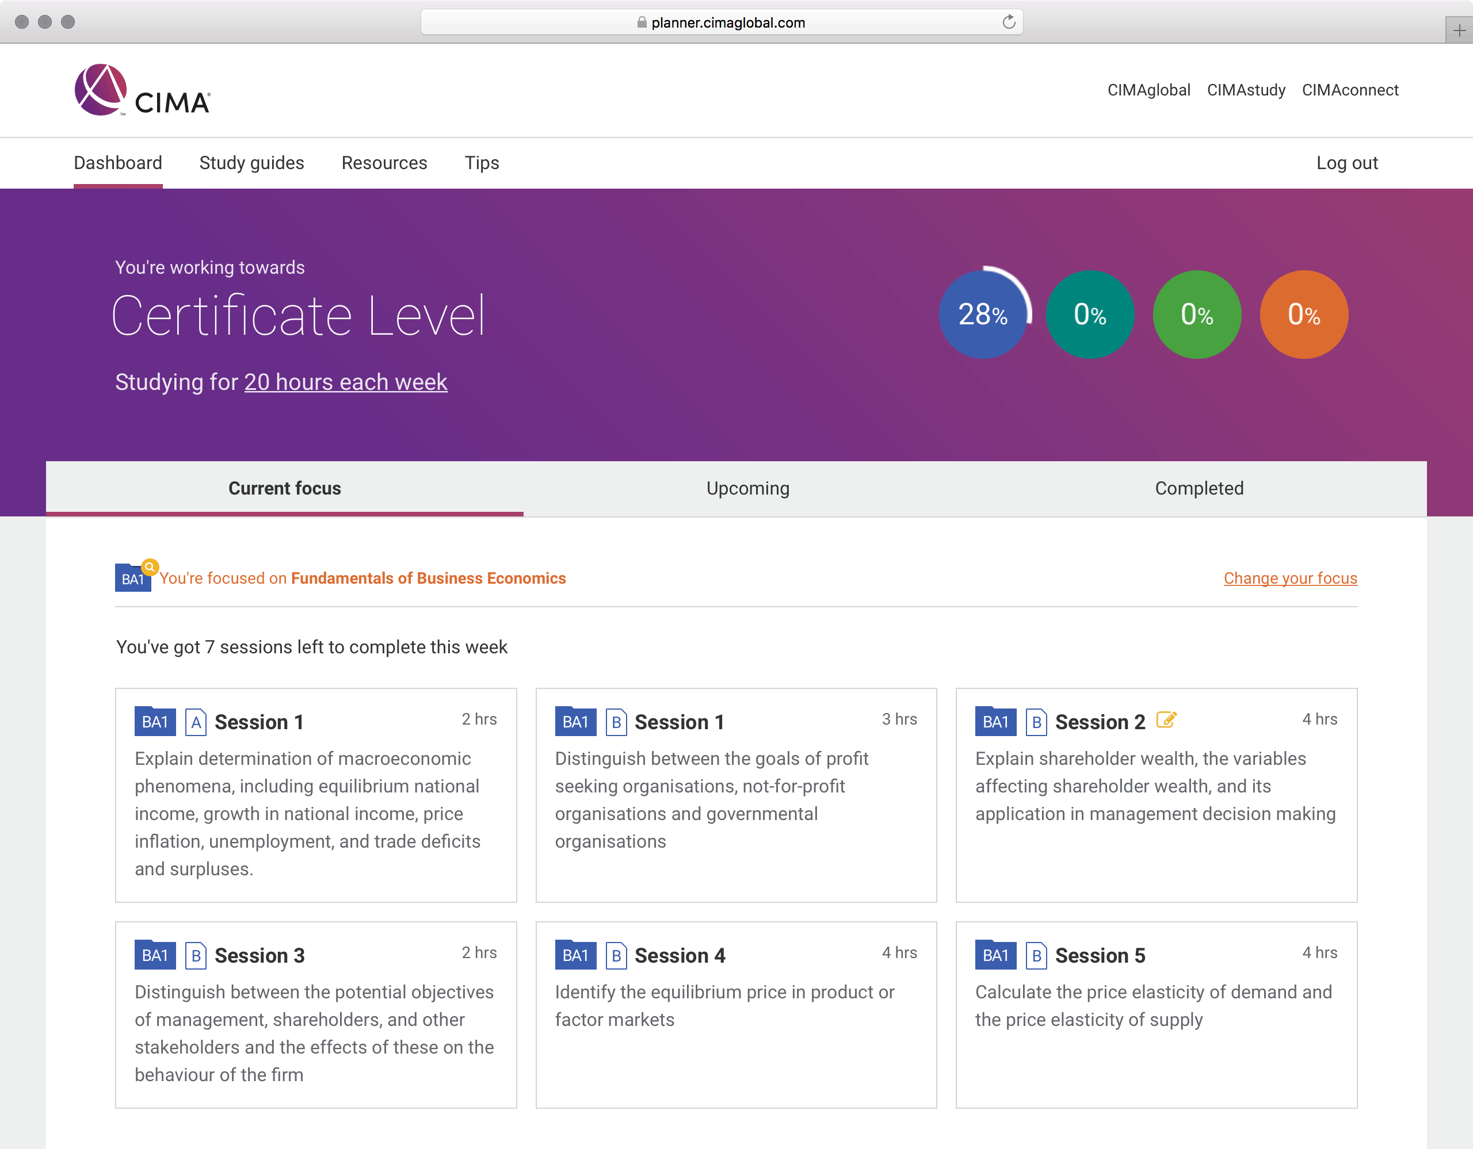Click the B document icon in Session 4 card

pos(616,956)
